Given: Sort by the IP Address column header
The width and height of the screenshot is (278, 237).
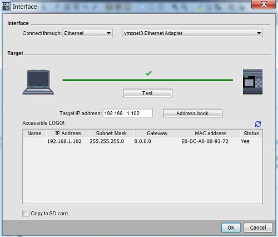Looking at the screenshot, I should point(68,134).
